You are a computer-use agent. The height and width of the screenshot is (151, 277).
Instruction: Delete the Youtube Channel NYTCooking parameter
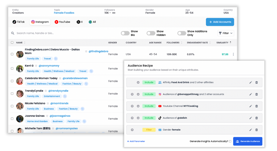[257, 106]
